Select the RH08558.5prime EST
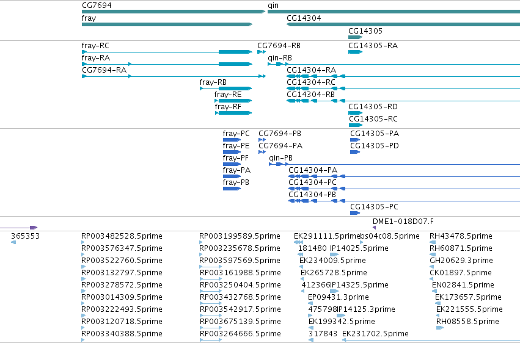The width and height of the screenshot is (520, 343). (x=467, y=322)
